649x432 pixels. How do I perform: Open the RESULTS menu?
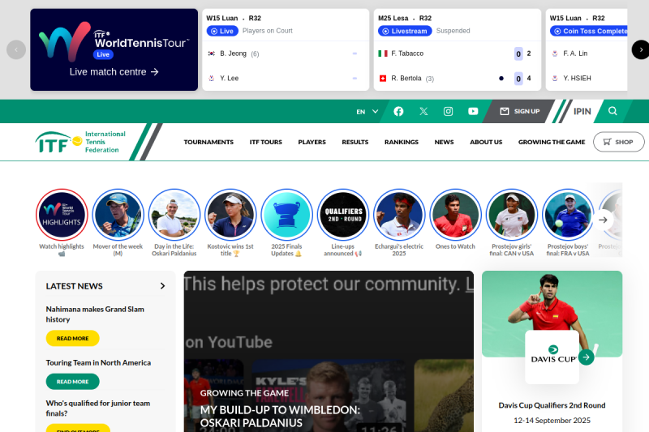pos(355,142)
